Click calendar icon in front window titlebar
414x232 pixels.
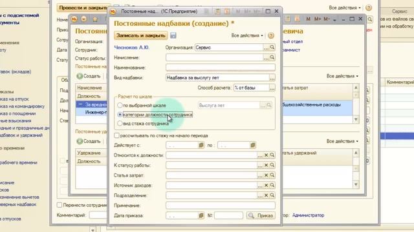227,12
